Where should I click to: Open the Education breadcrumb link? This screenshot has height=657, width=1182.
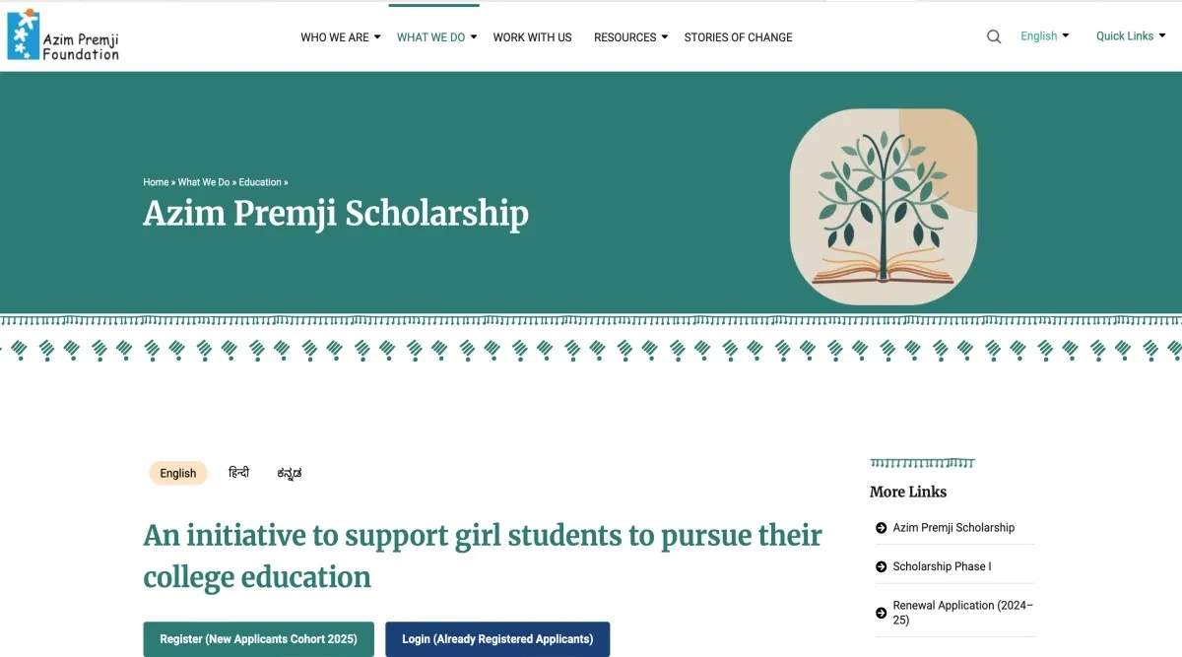260,182
